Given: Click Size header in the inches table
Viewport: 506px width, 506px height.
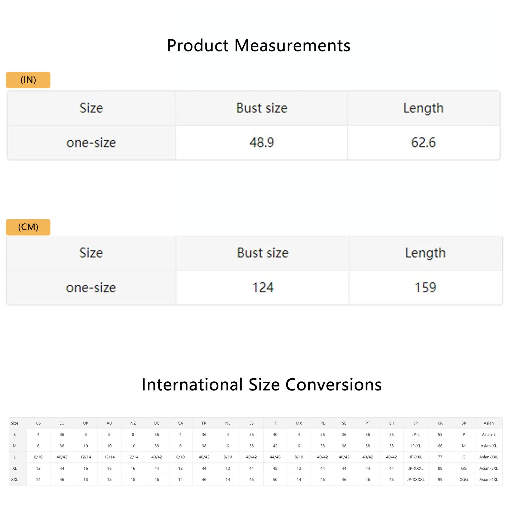Looking at the screenshot, I should [x=91, y=108].
